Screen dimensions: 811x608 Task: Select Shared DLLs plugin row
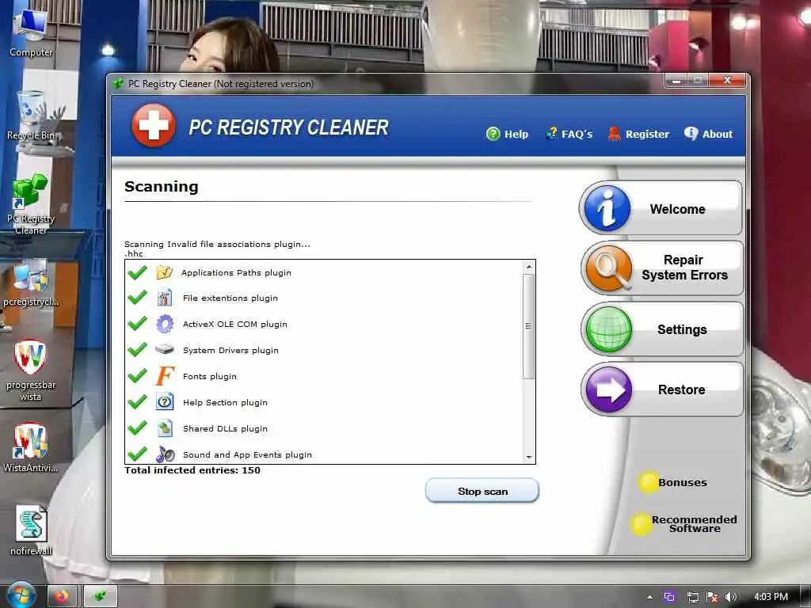(324, 428)
